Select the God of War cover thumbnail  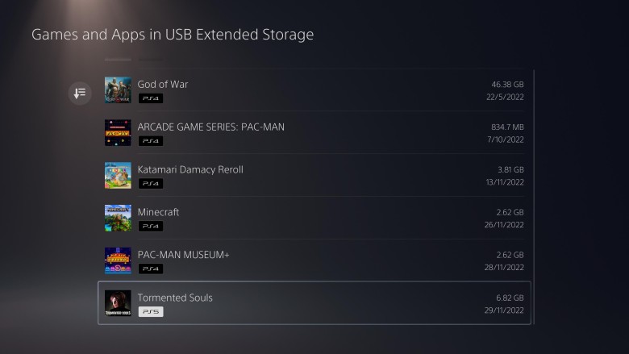click(118, 90)
